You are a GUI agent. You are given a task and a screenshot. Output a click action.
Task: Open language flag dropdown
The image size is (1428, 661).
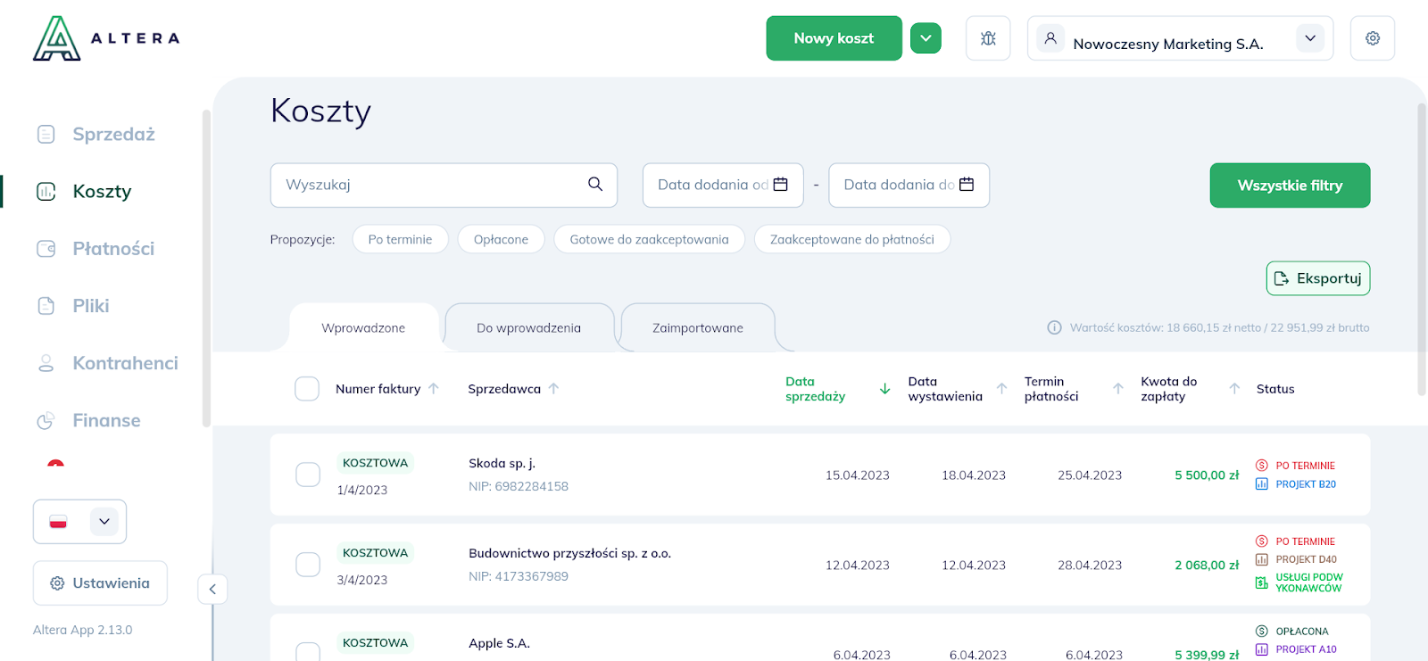[x=79, y=522]
